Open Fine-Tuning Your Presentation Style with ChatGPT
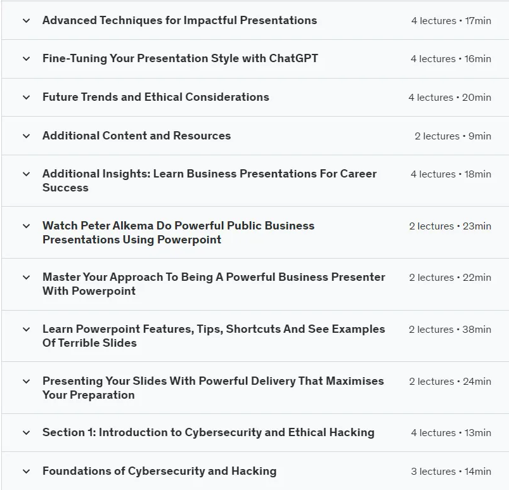 [180, 58]
